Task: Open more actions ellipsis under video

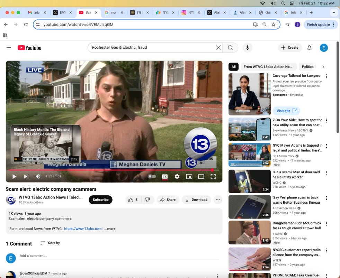Action: point(218,200)
